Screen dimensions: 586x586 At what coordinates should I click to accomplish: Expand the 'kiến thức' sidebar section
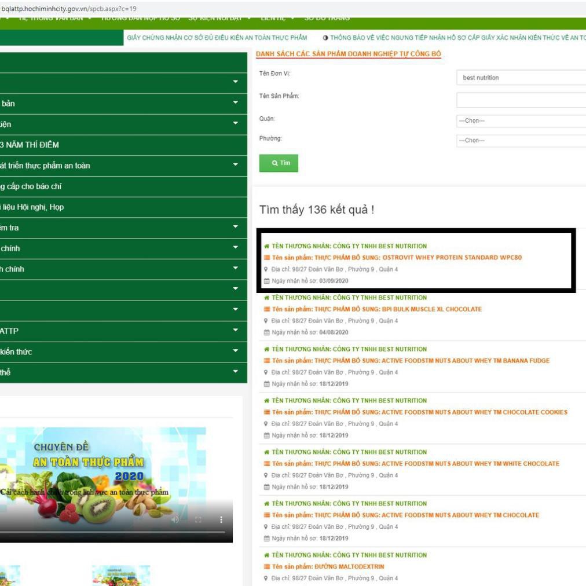(235, 351)
